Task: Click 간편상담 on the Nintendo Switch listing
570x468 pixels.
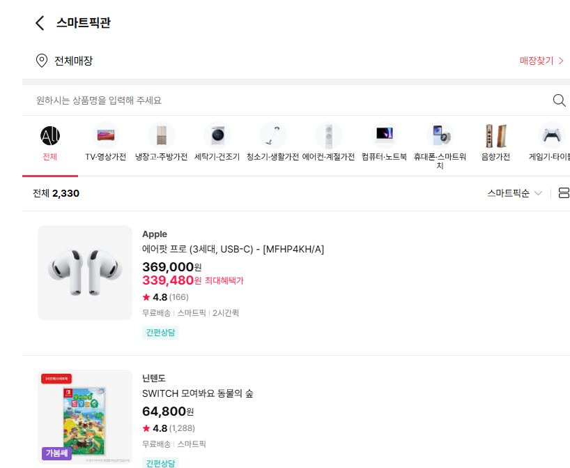Action: (160, 462)
